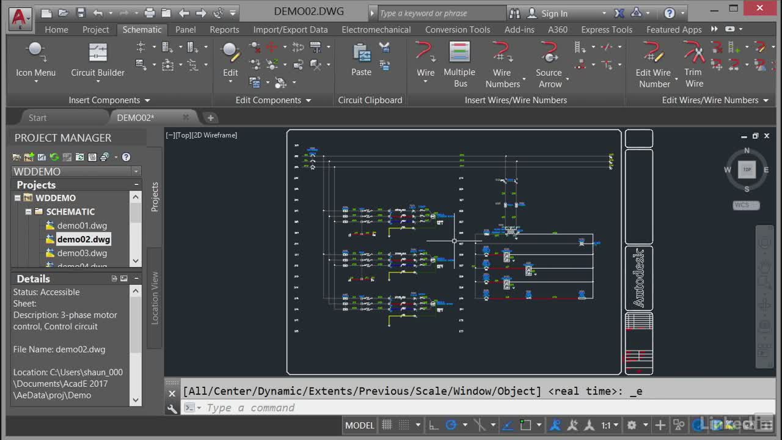782x440 pixels.
Task: Open the Wire Numbers tool
Action: coord(502,64)
